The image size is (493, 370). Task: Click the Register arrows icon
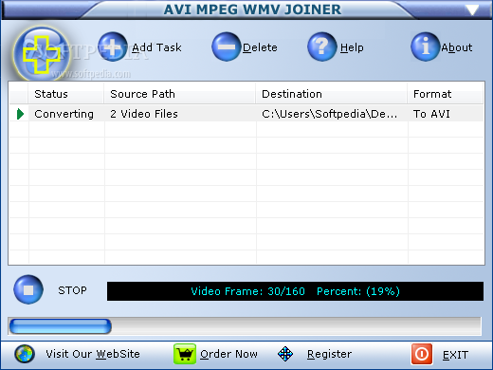(285, 354)
